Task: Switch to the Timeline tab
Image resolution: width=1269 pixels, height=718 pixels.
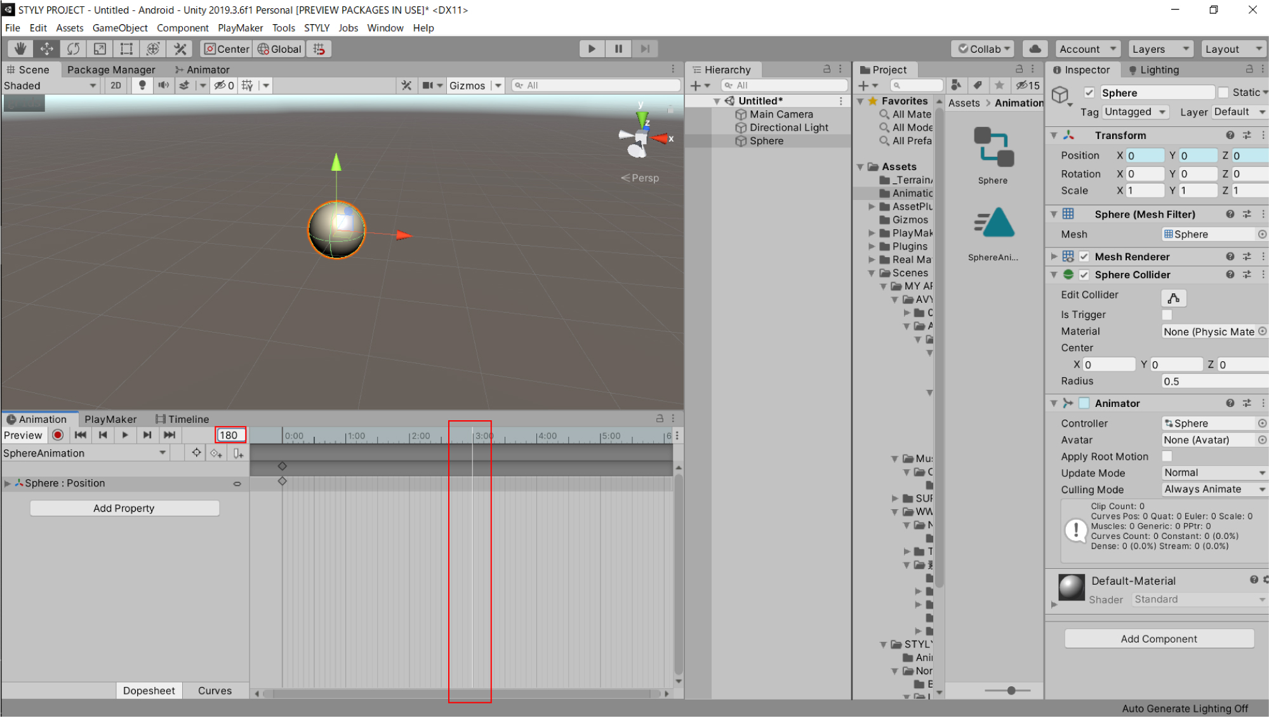Action: pos(182,419)
